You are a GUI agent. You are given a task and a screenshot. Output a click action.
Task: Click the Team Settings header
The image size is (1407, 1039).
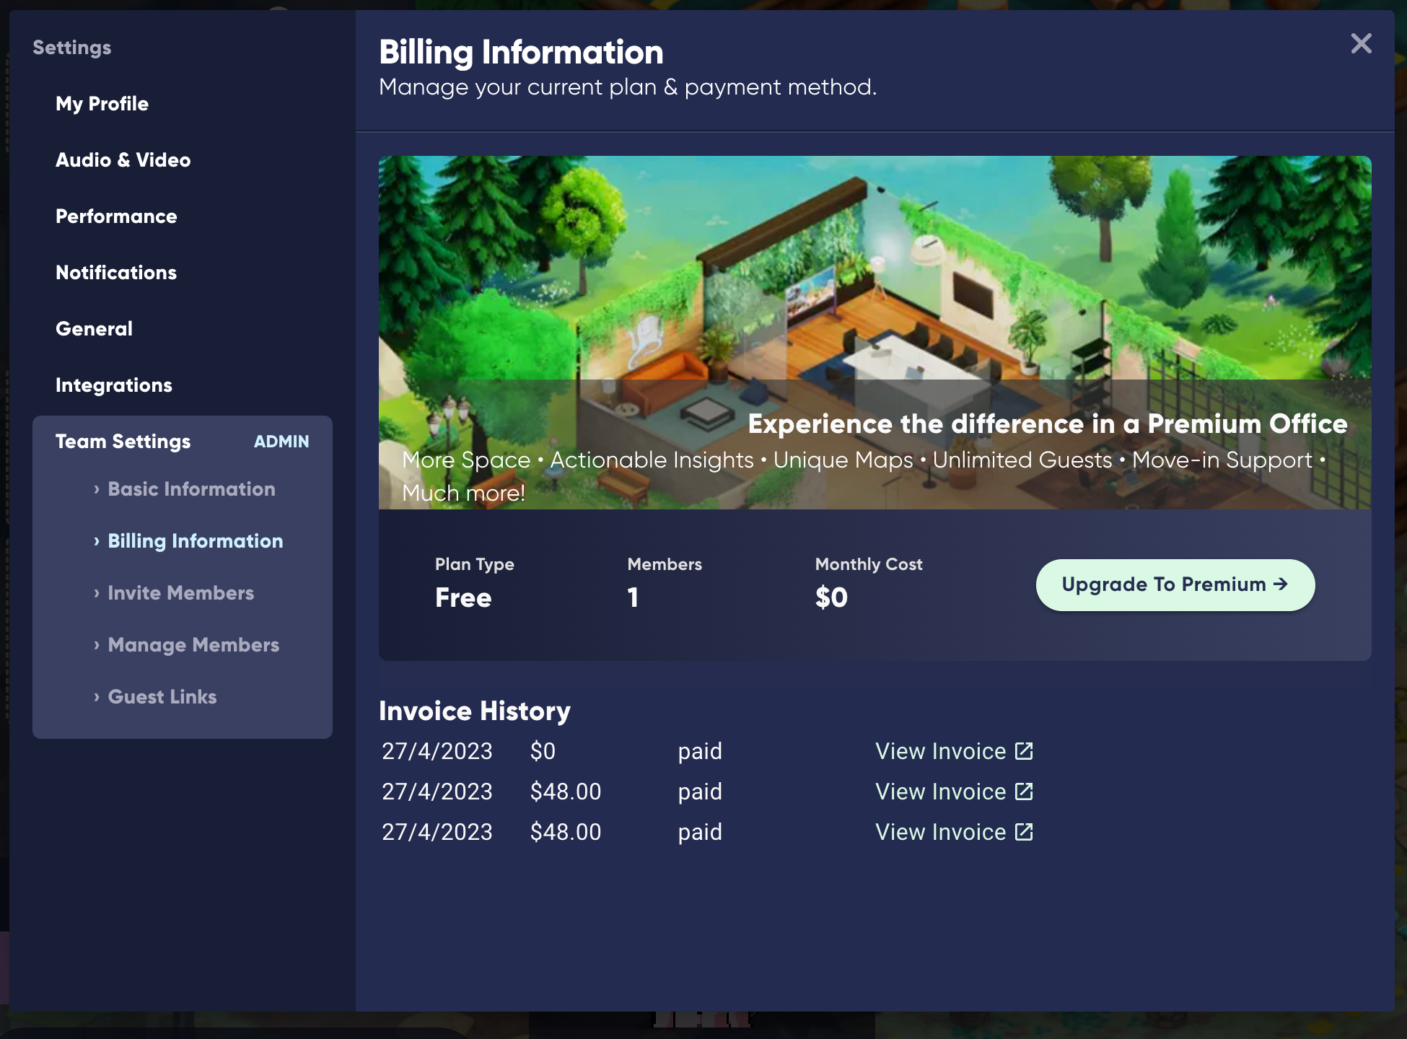pyautogui.click(x=123, y=442)
